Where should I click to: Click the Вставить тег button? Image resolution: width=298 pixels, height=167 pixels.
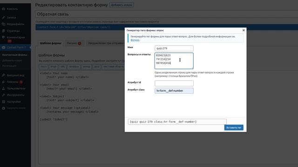[234, 128]
